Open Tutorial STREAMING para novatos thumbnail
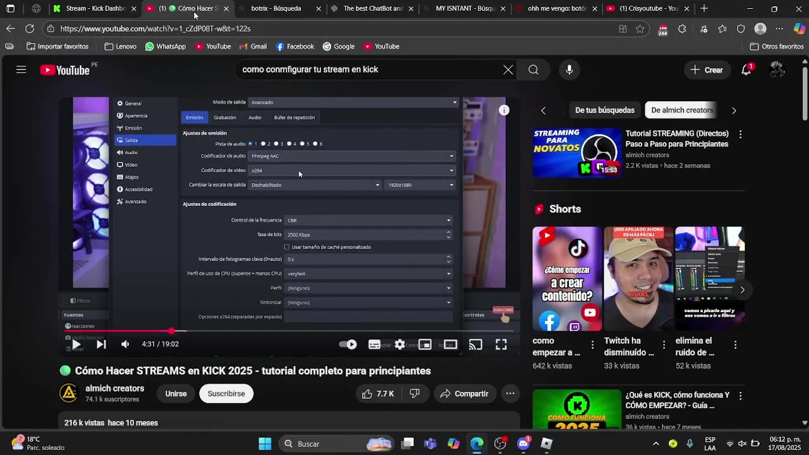This screenshot has height=455, width=809. (x=577, y=152)
